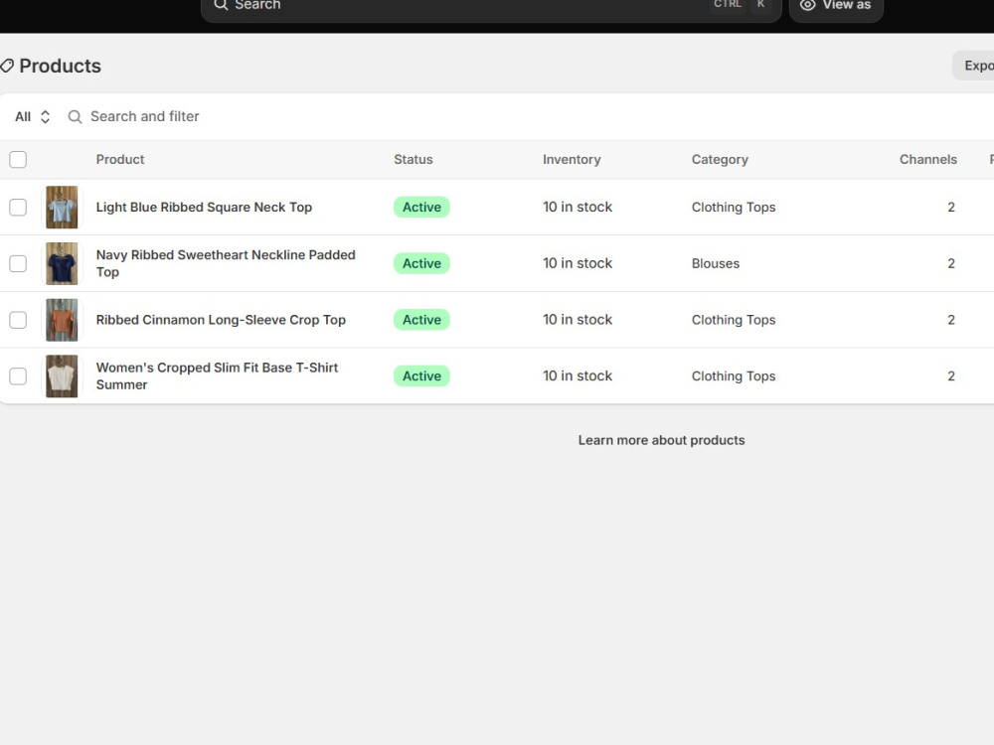
Task: Click '10 in stock' in Ribbed Cinnamon row
Action: click(578, 320)
